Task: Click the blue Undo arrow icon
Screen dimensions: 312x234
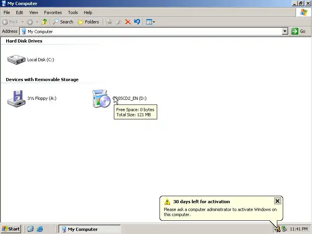Action: 137,22
